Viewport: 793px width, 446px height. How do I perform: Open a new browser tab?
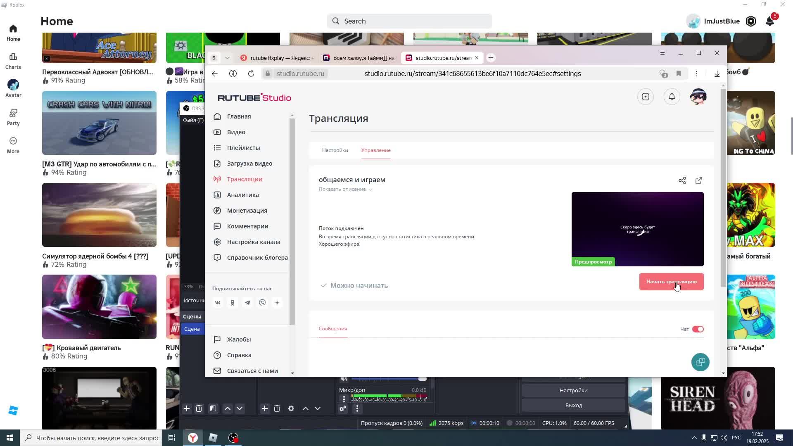491,58
